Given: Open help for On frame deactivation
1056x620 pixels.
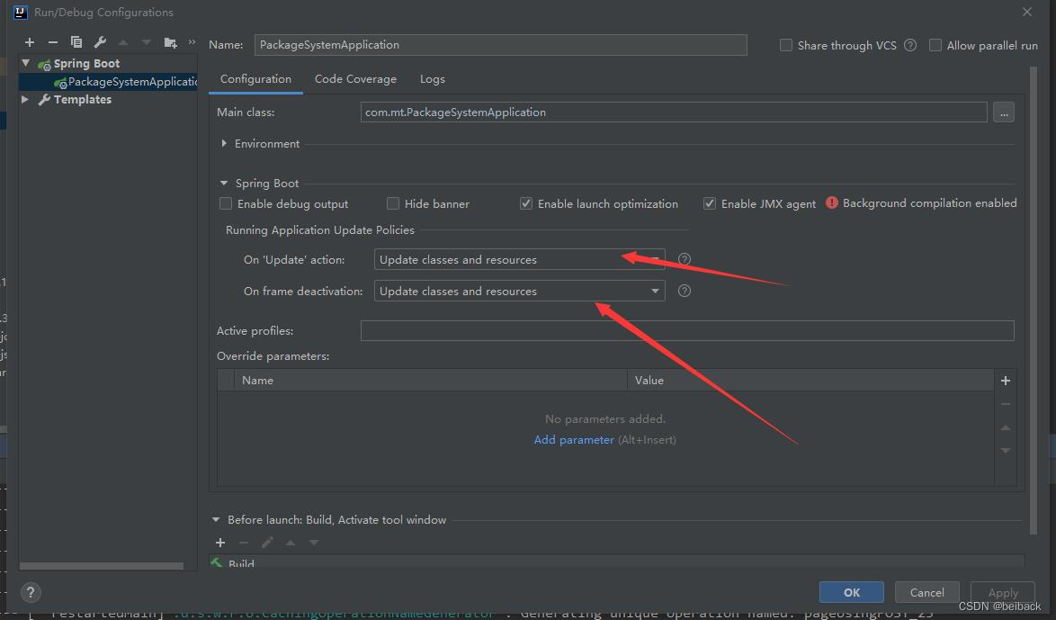Looking at the screenshot, I should [x=685, y=292].
